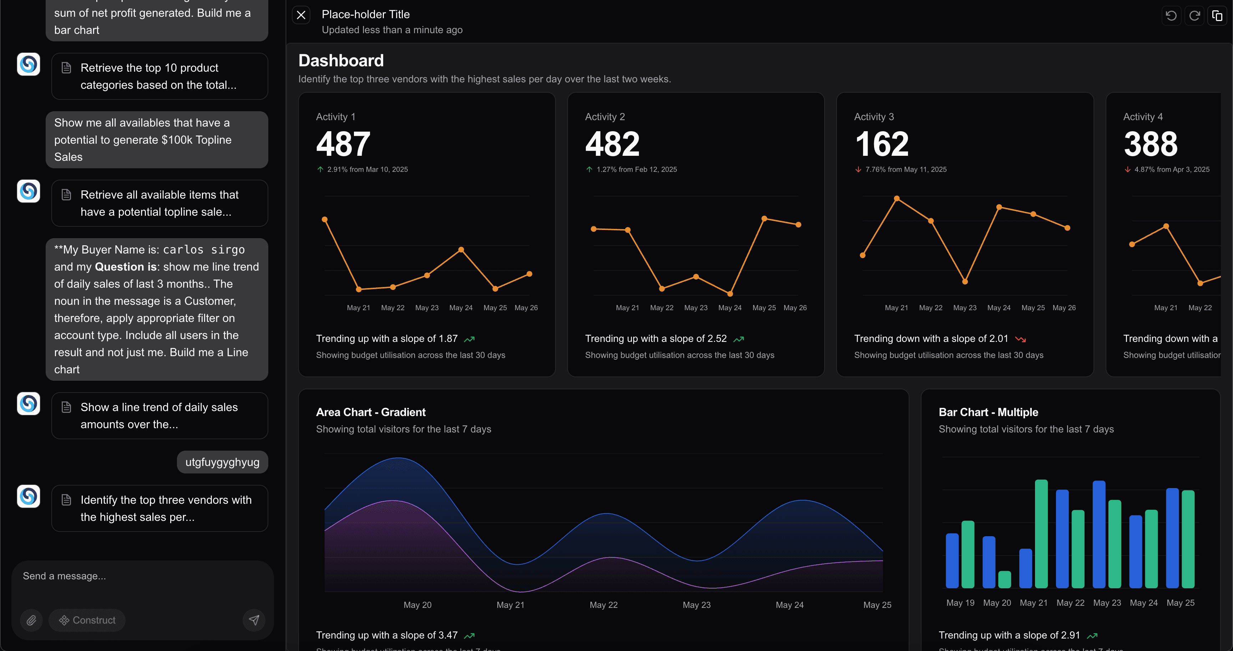Click document icon in 'Retrieve all available items' card
This screenshot has height=651, width=1233.
pyautogui.click(x=66, y=195)
